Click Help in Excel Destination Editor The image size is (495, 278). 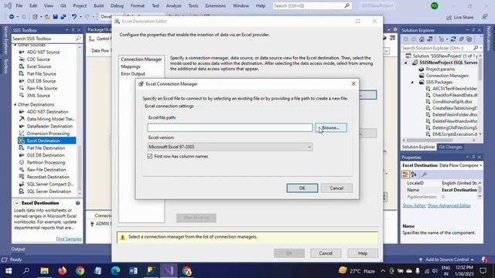[x=363, y=253]
